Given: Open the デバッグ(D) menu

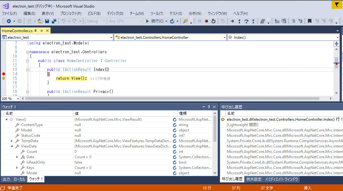Looking at the screenshot, I should coord(115,14).
